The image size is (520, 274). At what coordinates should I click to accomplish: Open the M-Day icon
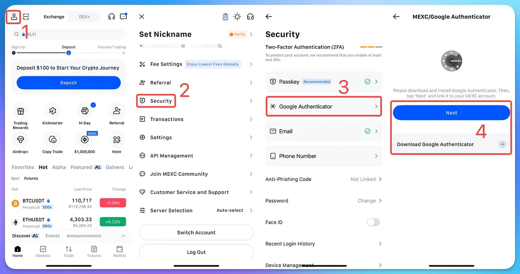coord(85,111)
